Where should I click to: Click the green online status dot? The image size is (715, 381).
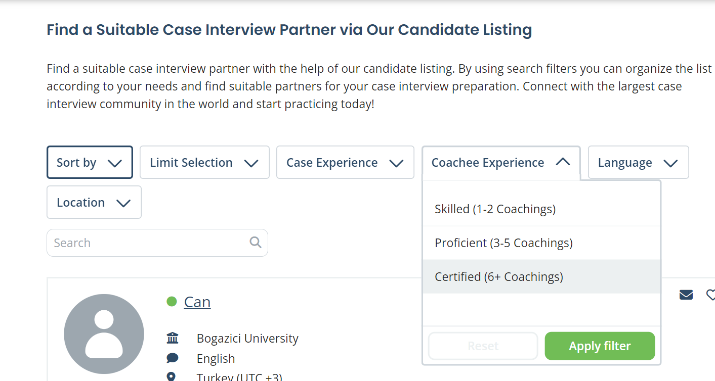[x=172, y=302]
